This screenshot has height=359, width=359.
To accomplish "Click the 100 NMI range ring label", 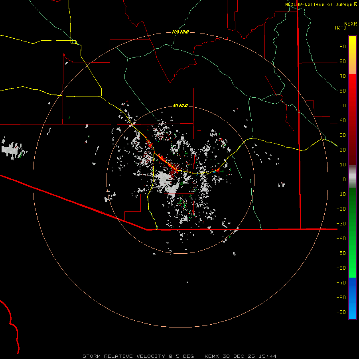I will pyautogui.click(x=180, y=32).
